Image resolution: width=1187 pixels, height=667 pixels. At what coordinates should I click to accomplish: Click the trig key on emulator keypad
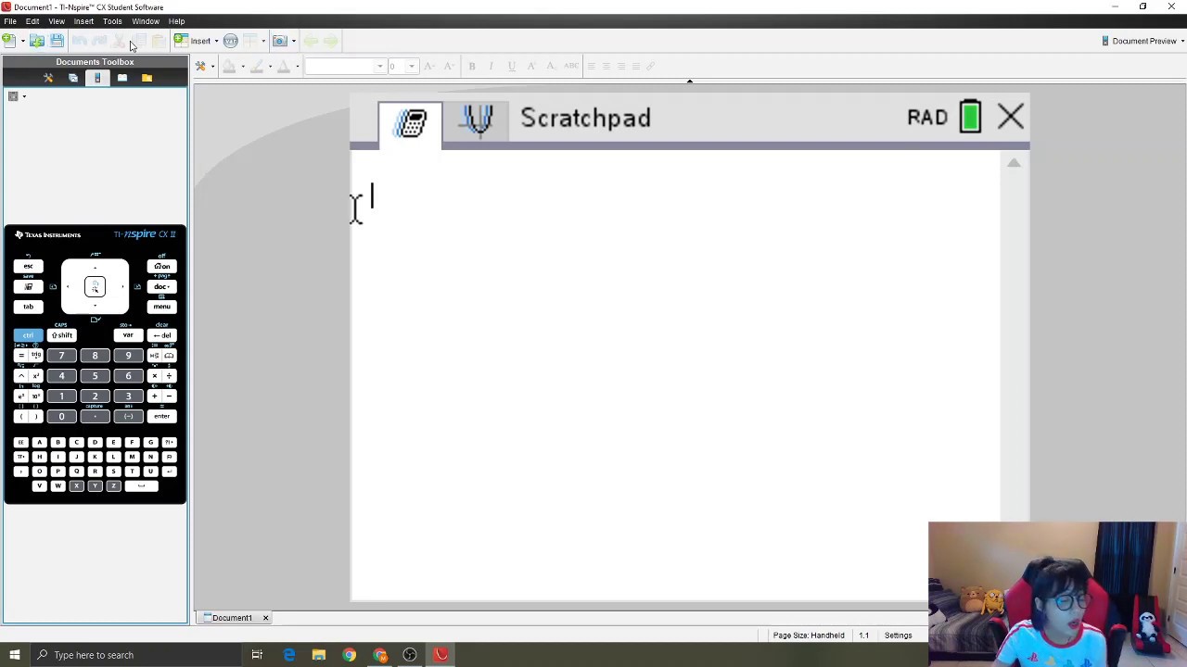tap(35, 356)
